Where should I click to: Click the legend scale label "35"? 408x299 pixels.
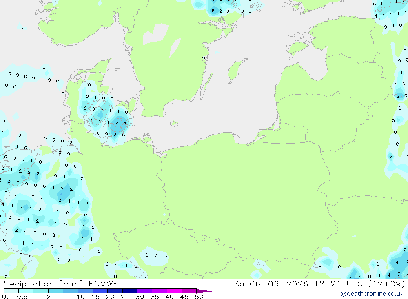pyautogui.click(x=155, y=297)
